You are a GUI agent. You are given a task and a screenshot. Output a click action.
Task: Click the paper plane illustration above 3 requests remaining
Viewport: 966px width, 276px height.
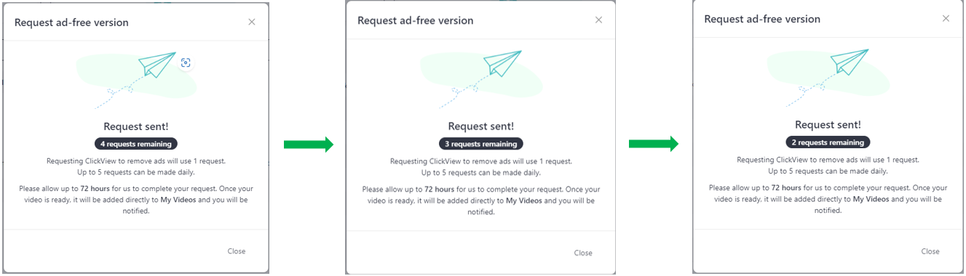(x=504, y=62)
